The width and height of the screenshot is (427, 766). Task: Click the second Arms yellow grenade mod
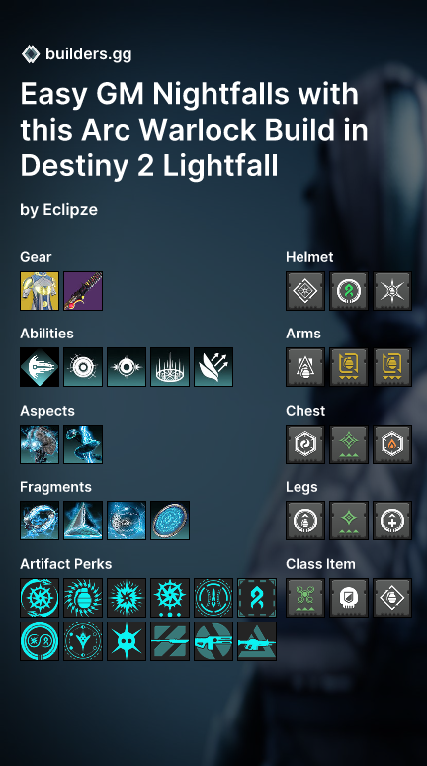point(349,367)
